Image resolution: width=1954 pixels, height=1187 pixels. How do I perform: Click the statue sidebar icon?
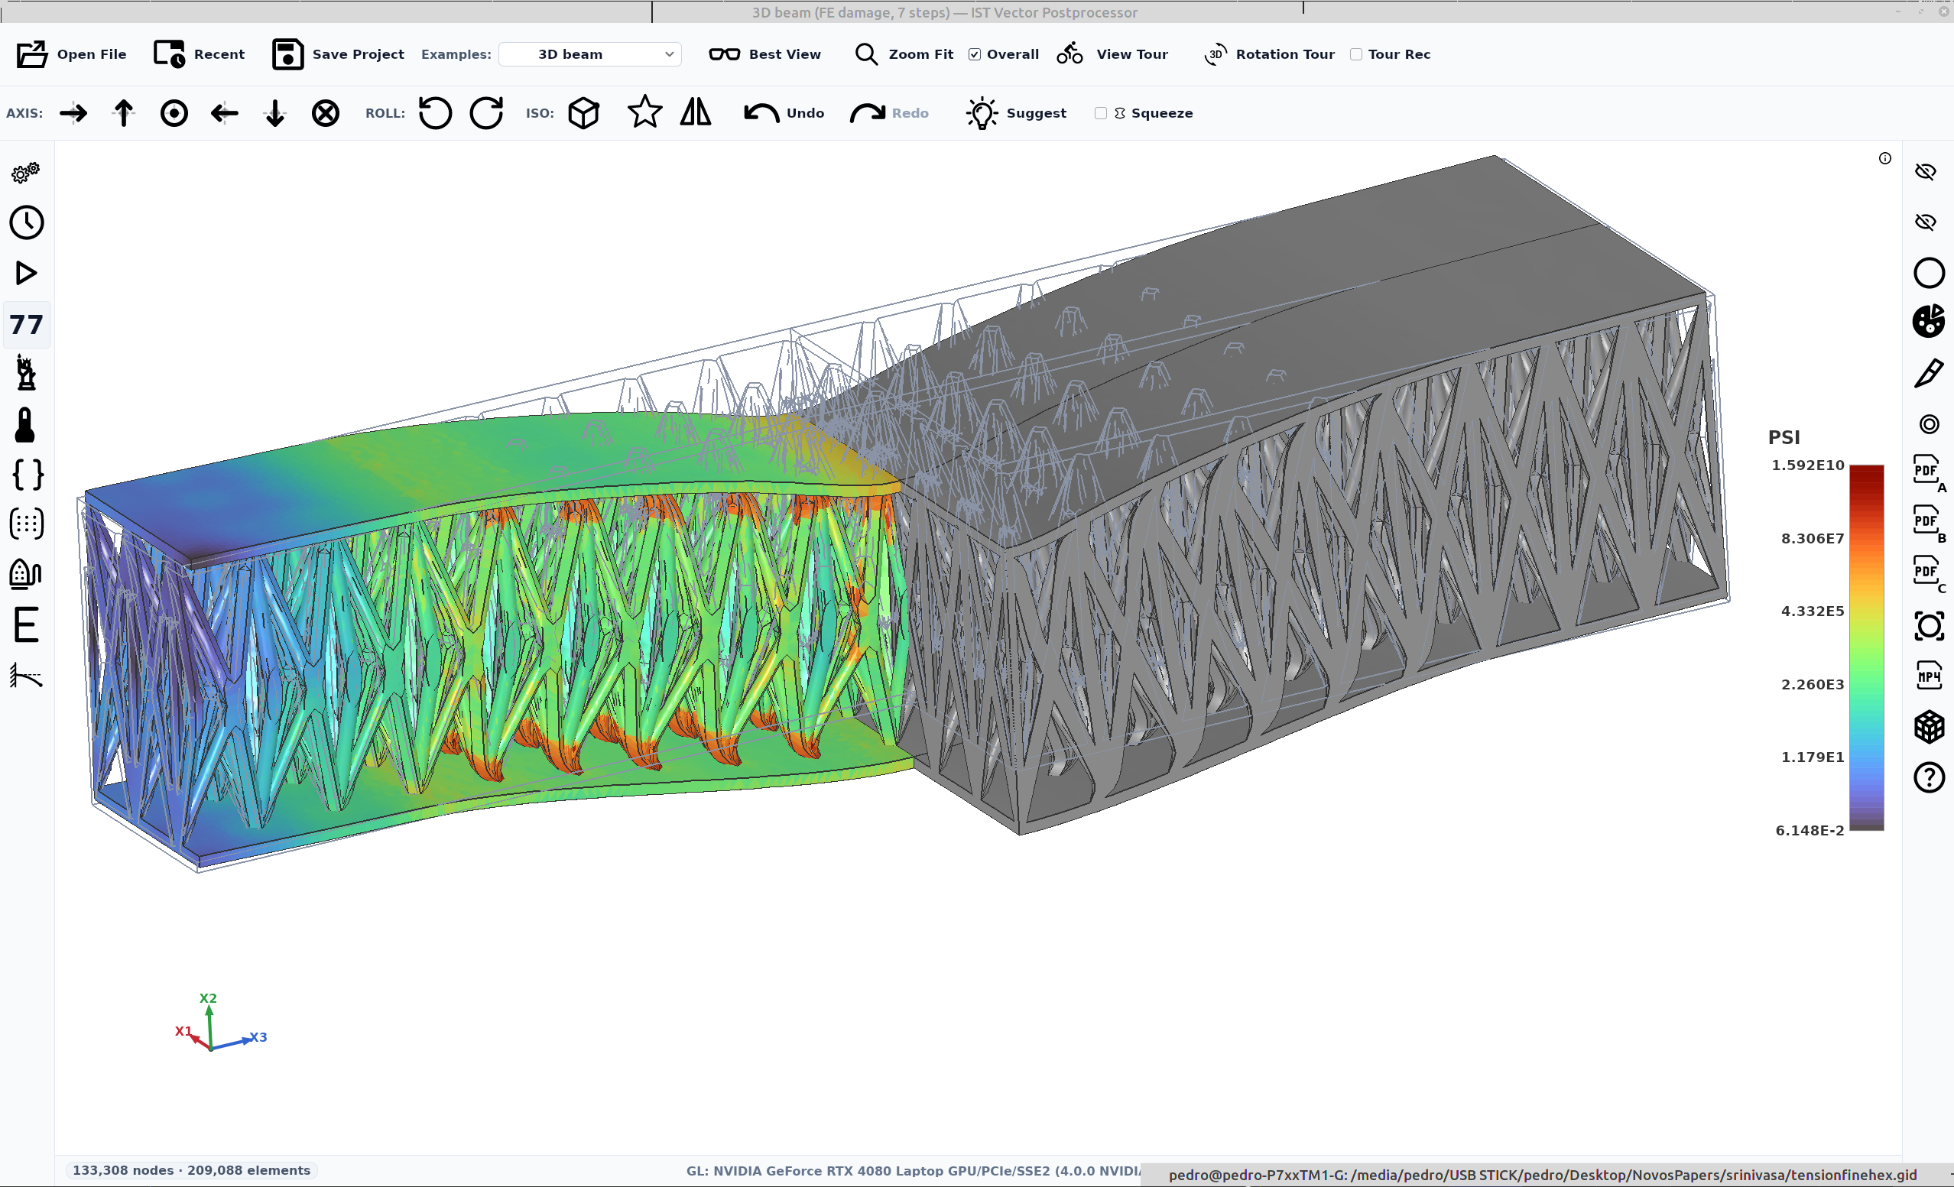coord(26,374)
